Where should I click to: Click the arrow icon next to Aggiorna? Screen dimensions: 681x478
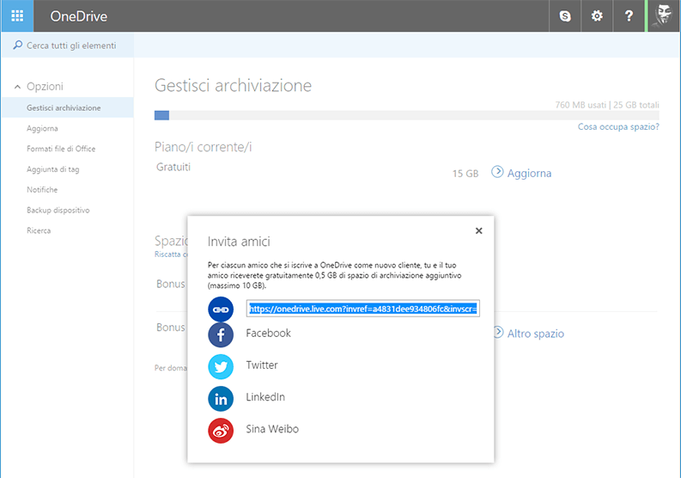[x=497, y=172]
